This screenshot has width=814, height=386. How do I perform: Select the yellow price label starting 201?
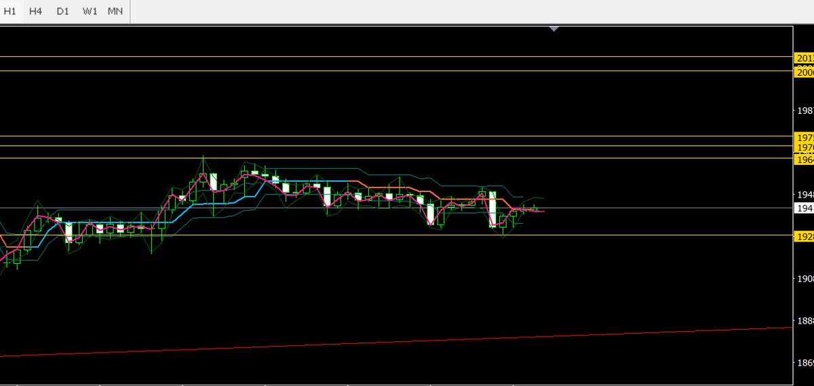click(x=804, y=58)
